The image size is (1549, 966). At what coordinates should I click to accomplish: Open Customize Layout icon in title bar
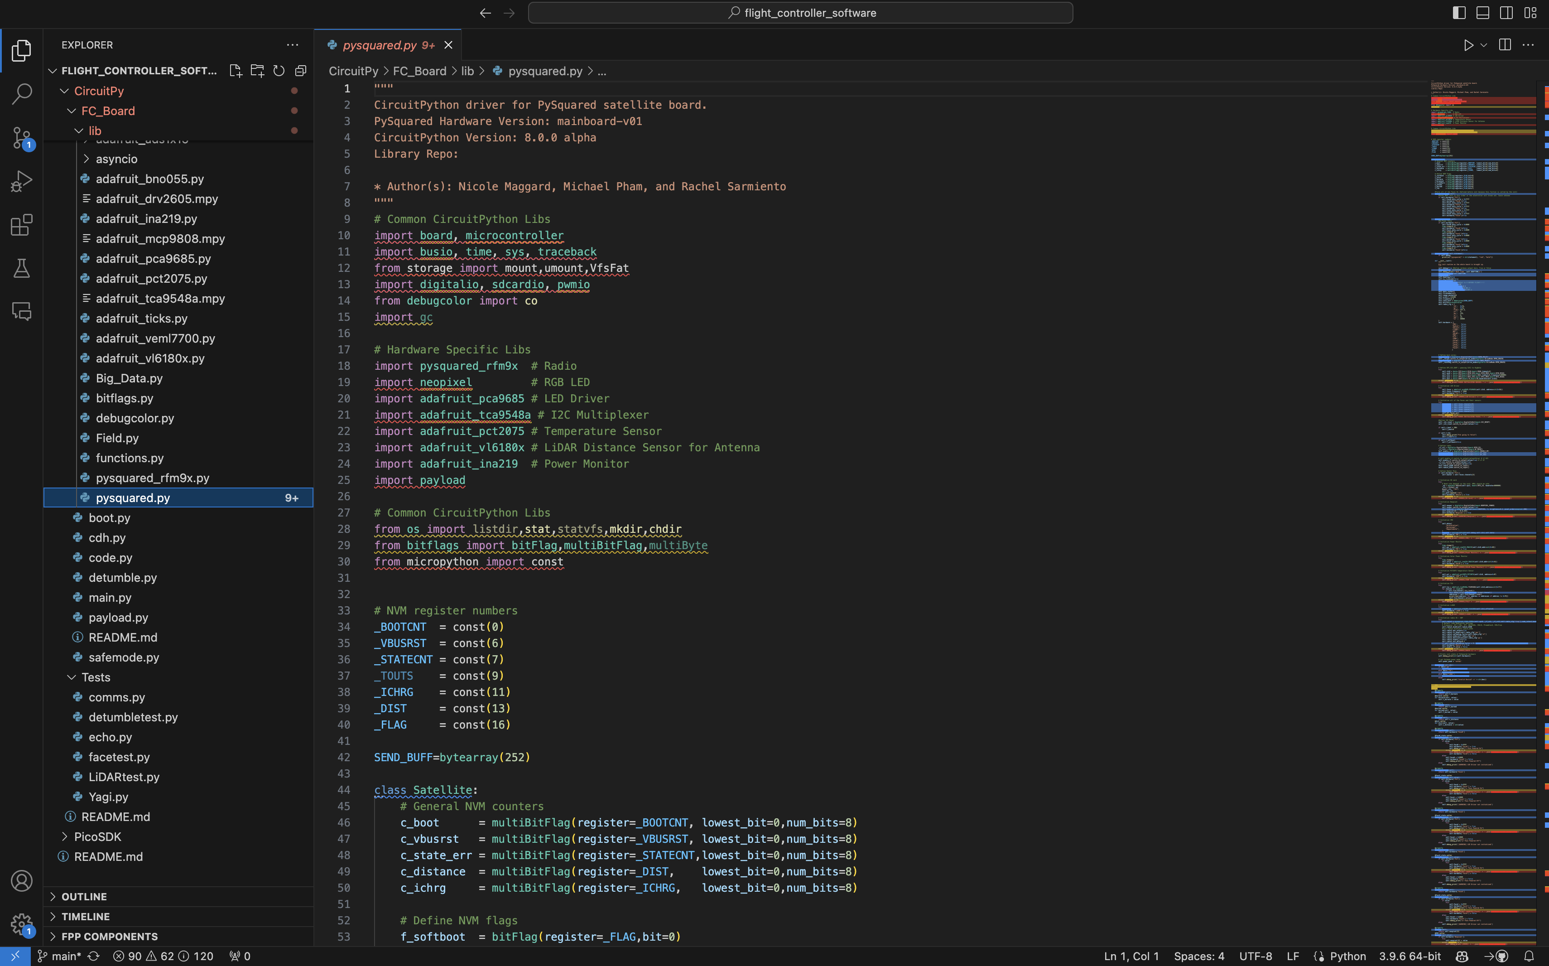[x=1530, y=13]
